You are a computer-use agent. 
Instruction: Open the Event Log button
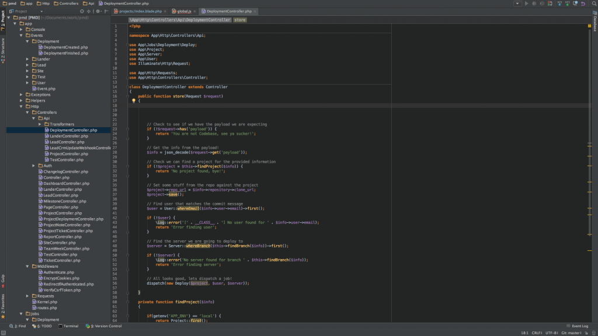tap(577, 326)
